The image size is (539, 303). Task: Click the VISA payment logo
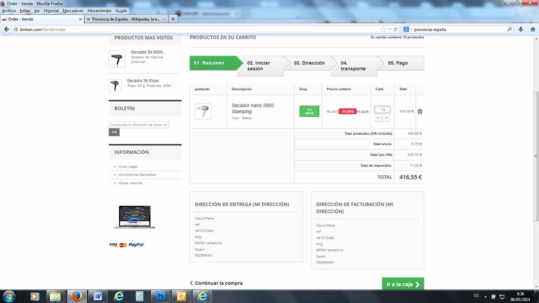[113, 245]
